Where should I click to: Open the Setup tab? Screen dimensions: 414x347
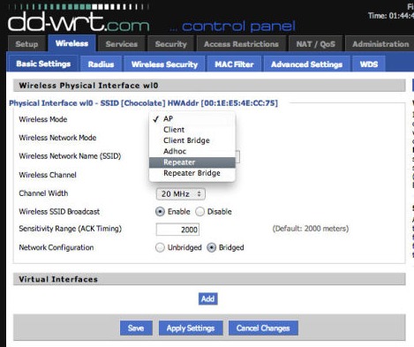26,44
